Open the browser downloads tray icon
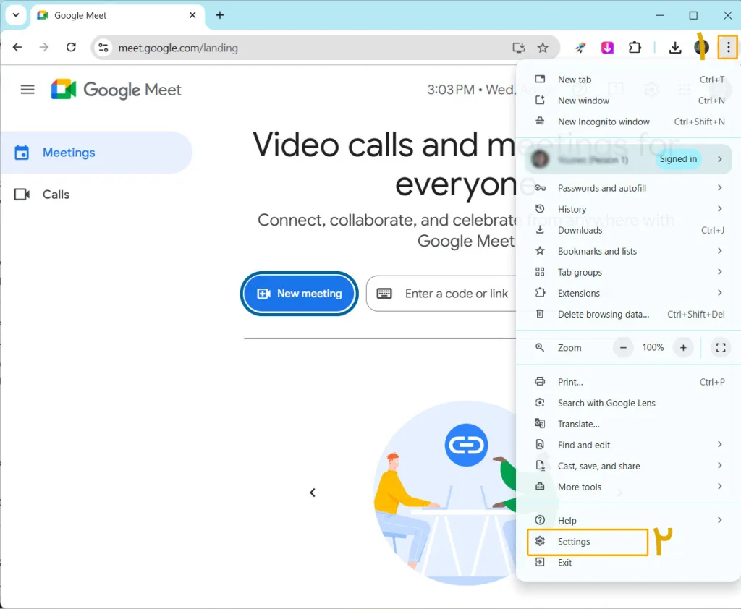The image size is (741, 609). pyautogui.click(x=675, y=48)
